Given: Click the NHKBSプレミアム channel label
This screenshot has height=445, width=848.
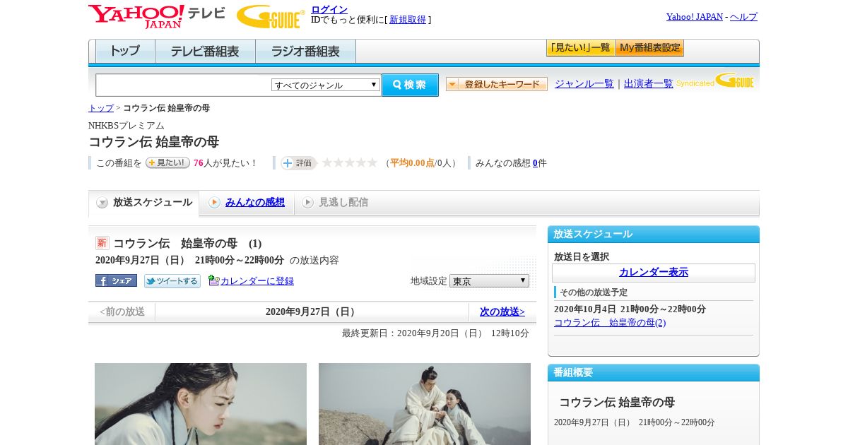Looking at the screenshot, I should tap(126, 126).
